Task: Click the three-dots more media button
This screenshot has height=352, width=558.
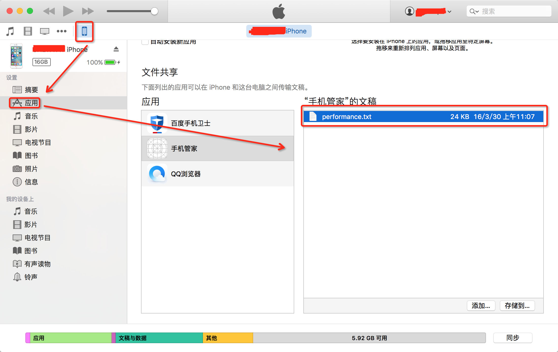Action: 61,31
